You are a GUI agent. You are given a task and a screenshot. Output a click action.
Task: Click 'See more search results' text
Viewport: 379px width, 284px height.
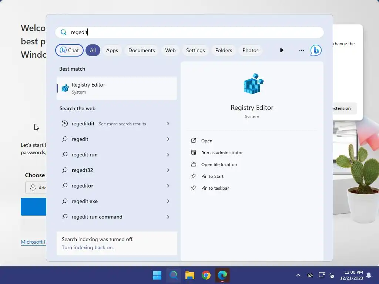click(x=122, y=124)
